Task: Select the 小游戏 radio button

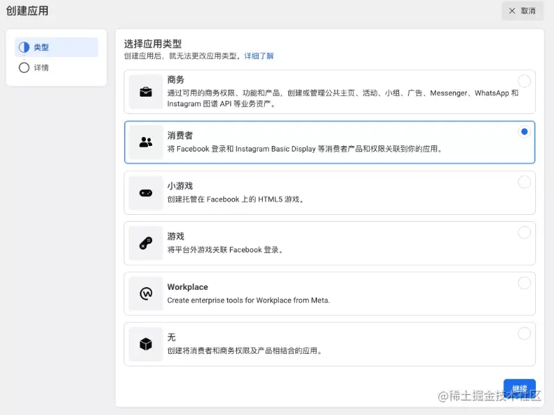Action: pyautogui.click(x=524, y=182)
